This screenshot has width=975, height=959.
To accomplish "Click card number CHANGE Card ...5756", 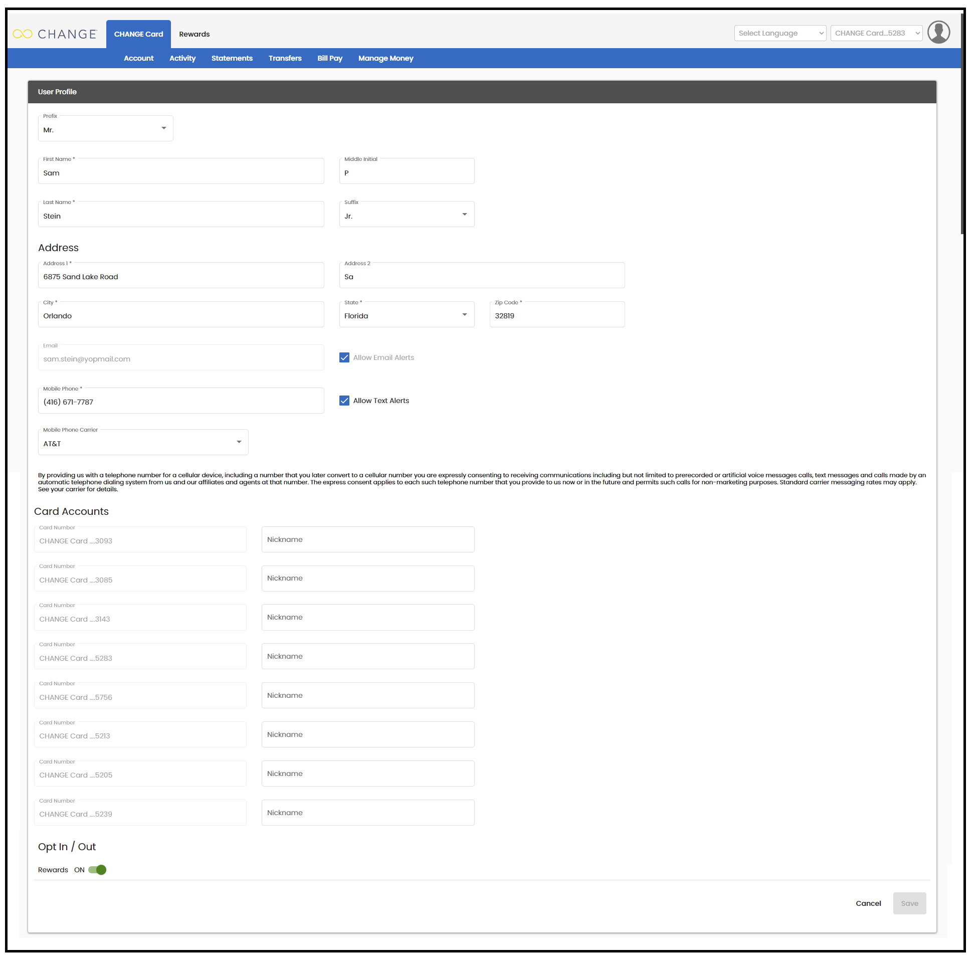I will tap(140, 697).
